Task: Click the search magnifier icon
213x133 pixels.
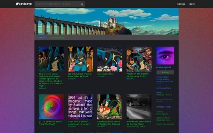Action: click(82, 4)
